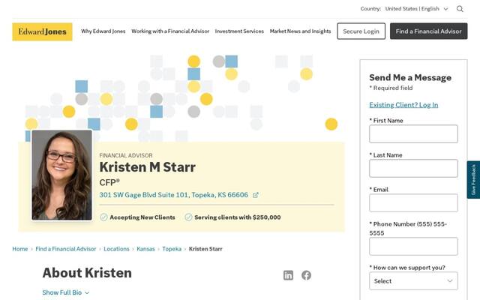Expand the How can we support you Select dropdown
Image resolution: width=480 pixels, height=300 pixels.
coord(413,280)
